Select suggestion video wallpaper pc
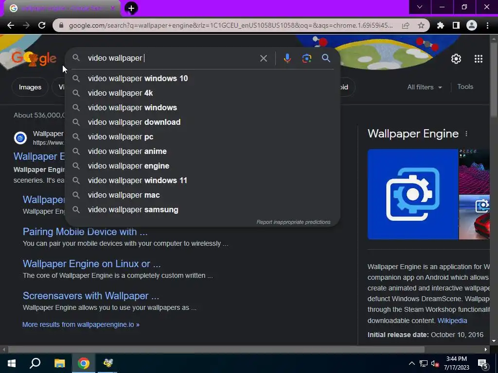 pyautogui.click(x=202, y=136)
